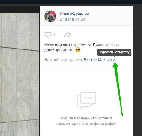The image size is (142, 136).
Task: Click the dark overlay right of the panel
Action: (137, 70)
